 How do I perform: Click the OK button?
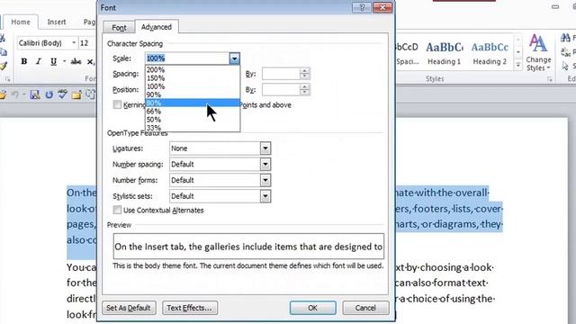[x=312, y=308]
